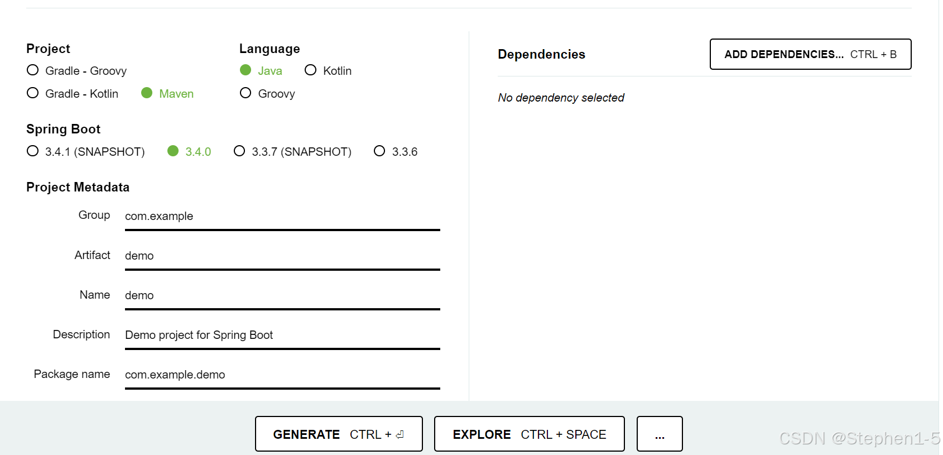Choose Groovy as the language
This screenshot has width=943, height=455.
click(x=267, y=94)
